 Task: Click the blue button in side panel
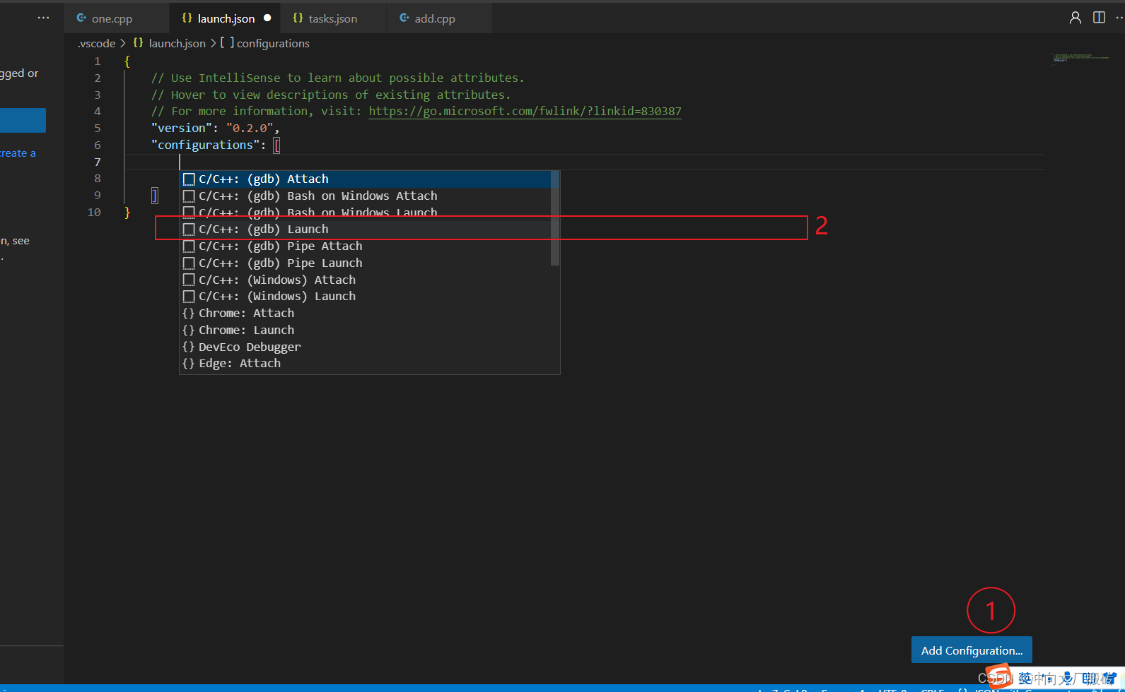coord(23,121)
